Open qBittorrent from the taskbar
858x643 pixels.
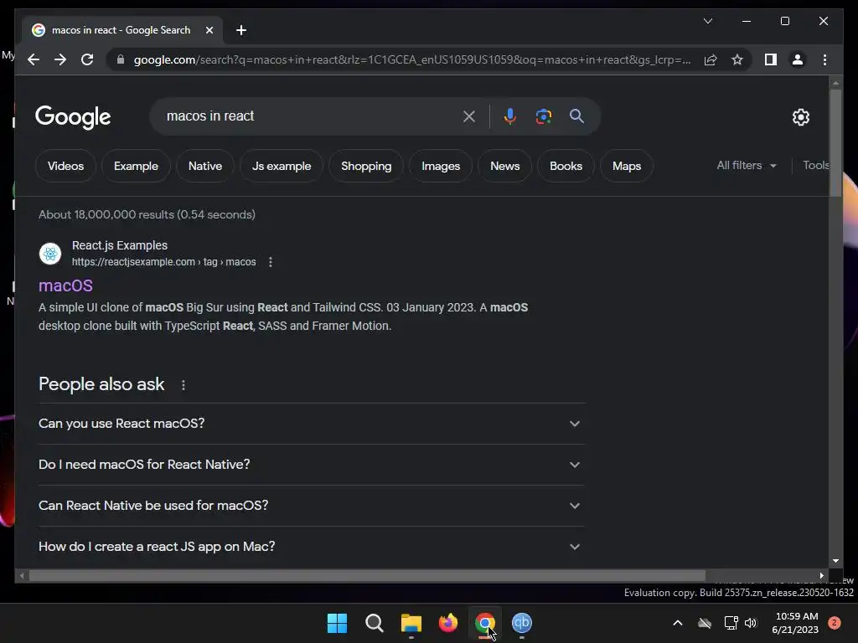click(522, 623)
